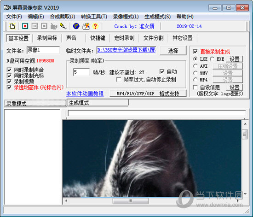This screenshot has width=253, height=217.
Task: Open the 转换工具(T) menu
Action: coord(94,17)
